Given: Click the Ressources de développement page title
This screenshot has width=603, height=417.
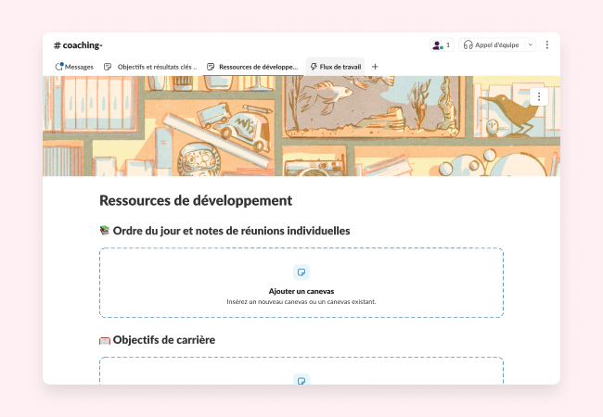Looking at the screenshot, I should [196, 200].
